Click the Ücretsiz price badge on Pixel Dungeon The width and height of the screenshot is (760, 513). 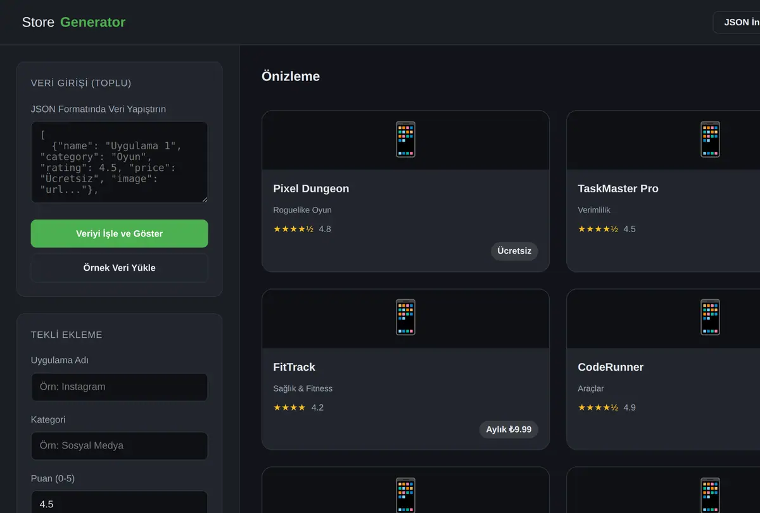pos(514,251)
